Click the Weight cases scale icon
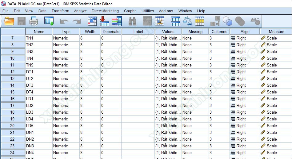This screenshot has width=292, height=159. (187, 21)
